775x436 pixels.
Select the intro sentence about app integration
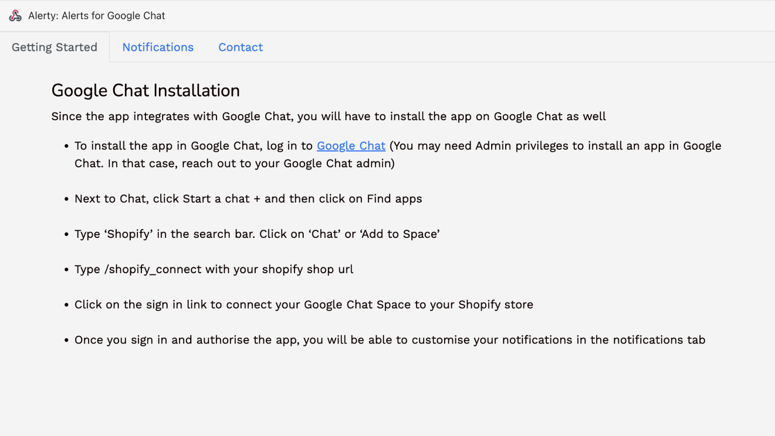click(x=328, y=116)
